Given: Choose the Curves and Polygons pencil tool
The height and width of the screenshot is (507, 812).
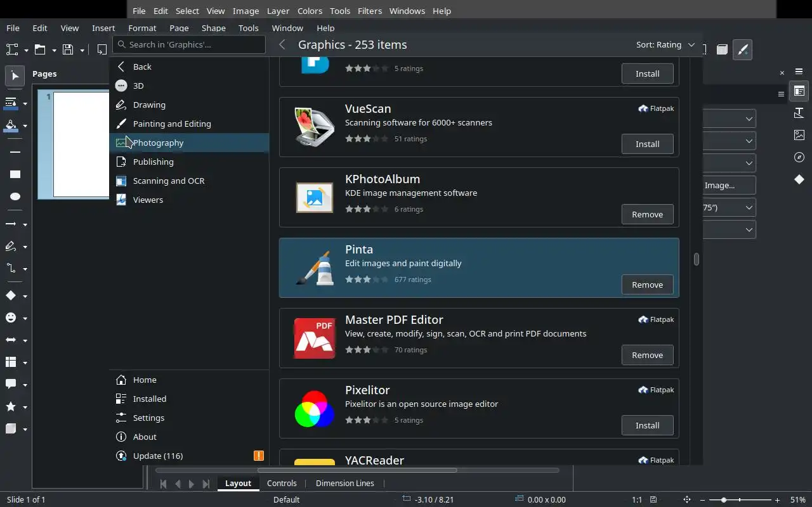Looking at the screenshot, I should pyautogui.click(x=11, y=247).
